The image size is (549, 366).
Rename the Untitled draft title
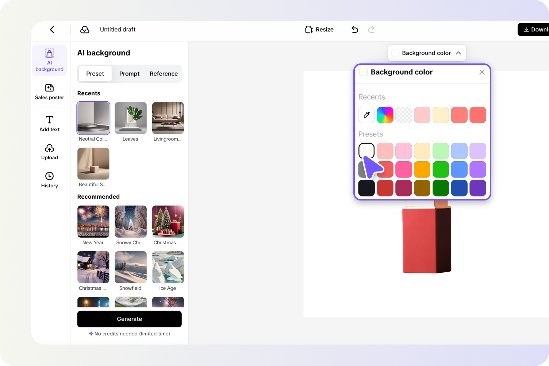click(118, 30)
